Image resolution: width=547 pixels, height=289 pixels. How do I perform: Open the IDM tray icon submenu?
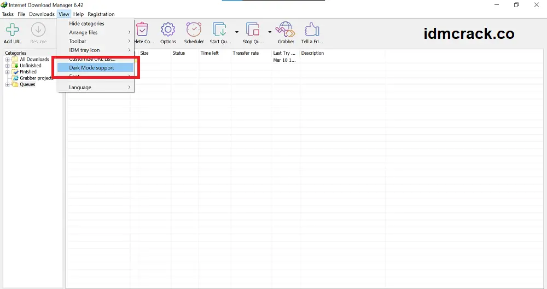[96, 50]
